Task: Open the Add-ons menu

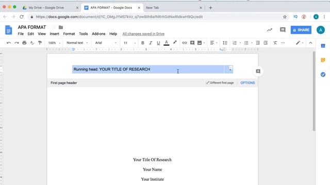Action: pyautogui.click(x=98, y=34)
